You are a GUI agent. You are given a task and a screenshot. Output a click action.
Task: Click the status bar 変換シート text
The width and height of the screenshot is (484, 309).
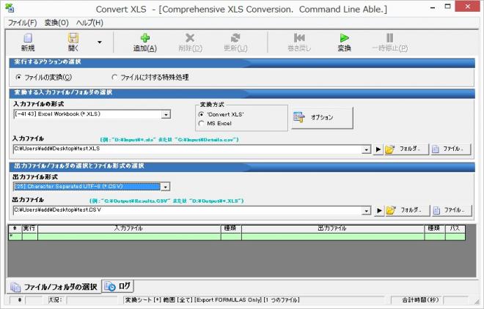pyautogui.click(x=213, y=299)
